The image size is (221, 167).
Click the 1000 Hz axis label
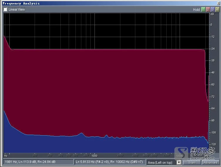(95, 156)
